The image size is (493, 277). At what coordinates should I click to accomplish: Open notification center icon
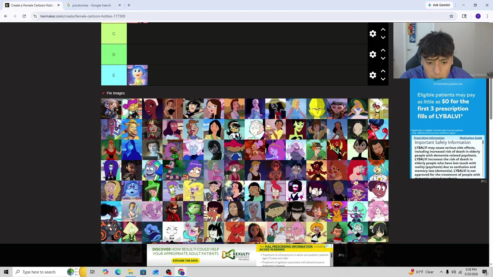485,272
